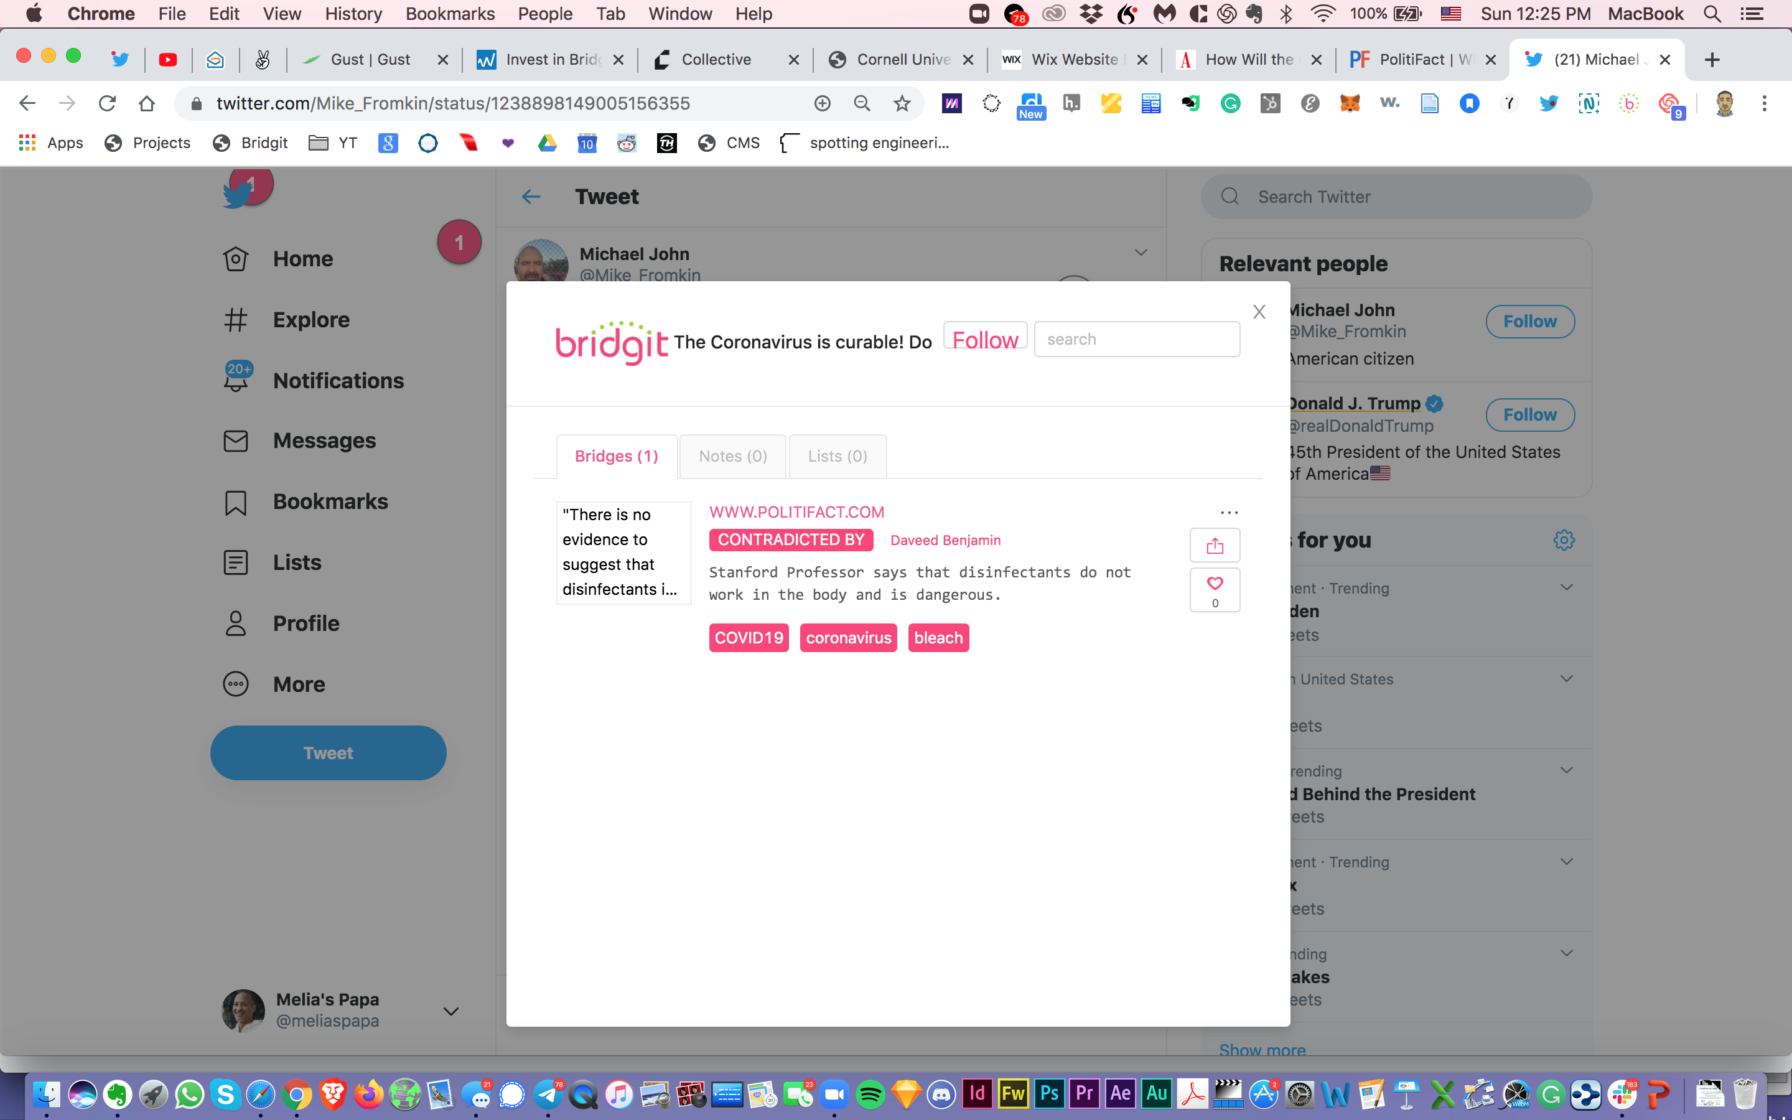1792x1120 pixels.
Task: Go back using the Tweet back arrow
Action: click(531, 196)
